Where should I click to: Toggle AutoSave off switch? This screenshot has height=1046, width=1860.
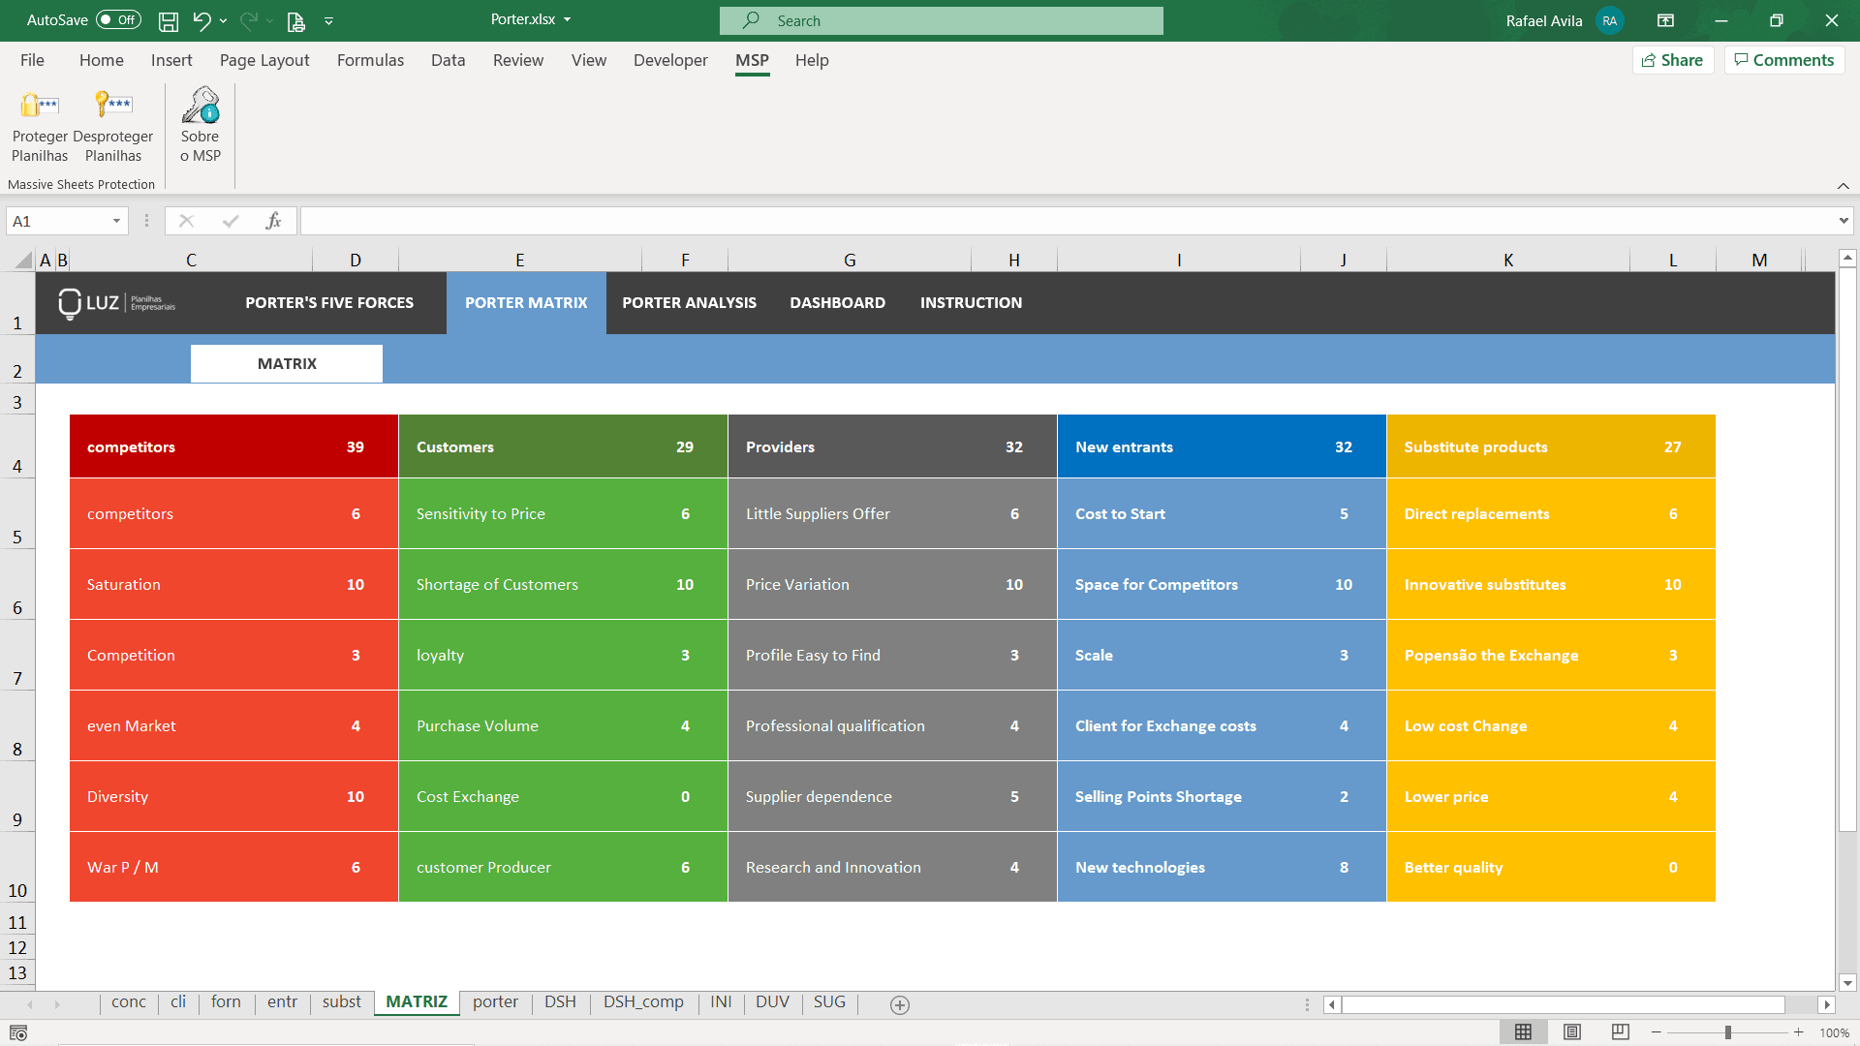(116, 19)
